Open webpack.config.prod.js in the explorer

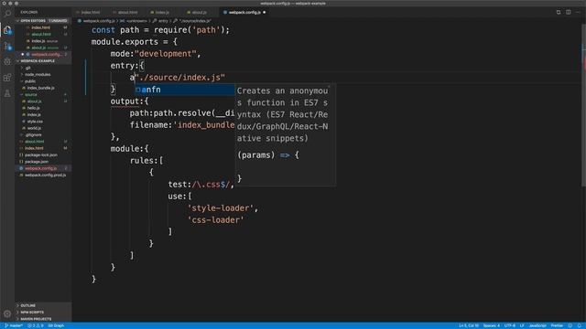click(x=45, y=175)
